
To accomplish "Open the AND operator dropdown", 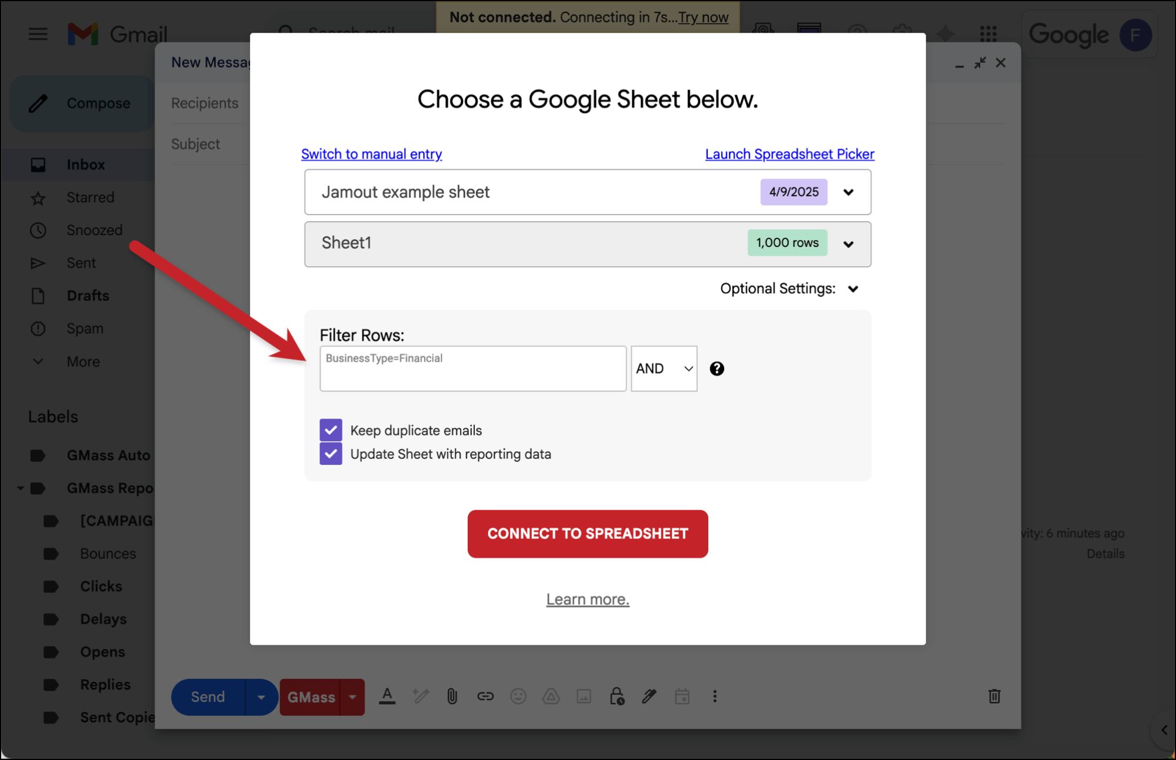I will (664, 369).
